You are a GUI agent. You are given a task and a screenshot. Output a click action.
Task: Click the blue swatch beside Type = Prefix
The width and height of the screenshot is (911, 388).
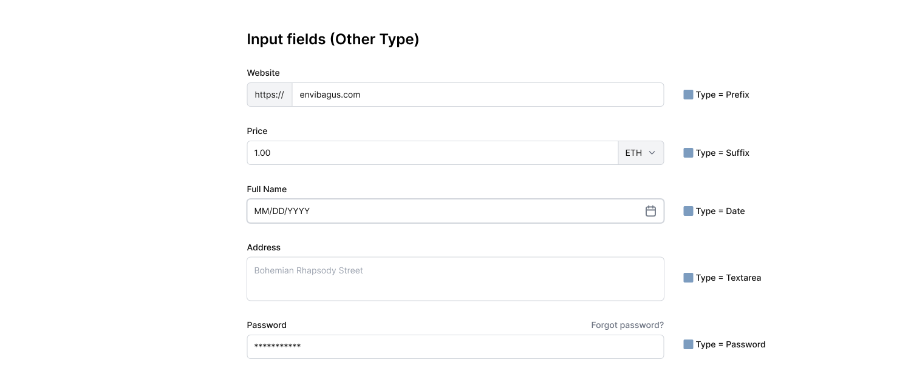pyautogui.click(x=687, y=95)
